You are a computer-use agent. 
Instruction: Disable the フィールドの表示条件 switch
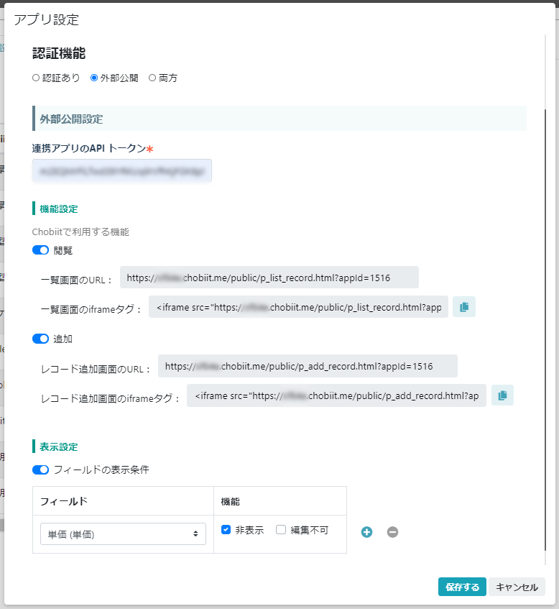pos(41,470)
